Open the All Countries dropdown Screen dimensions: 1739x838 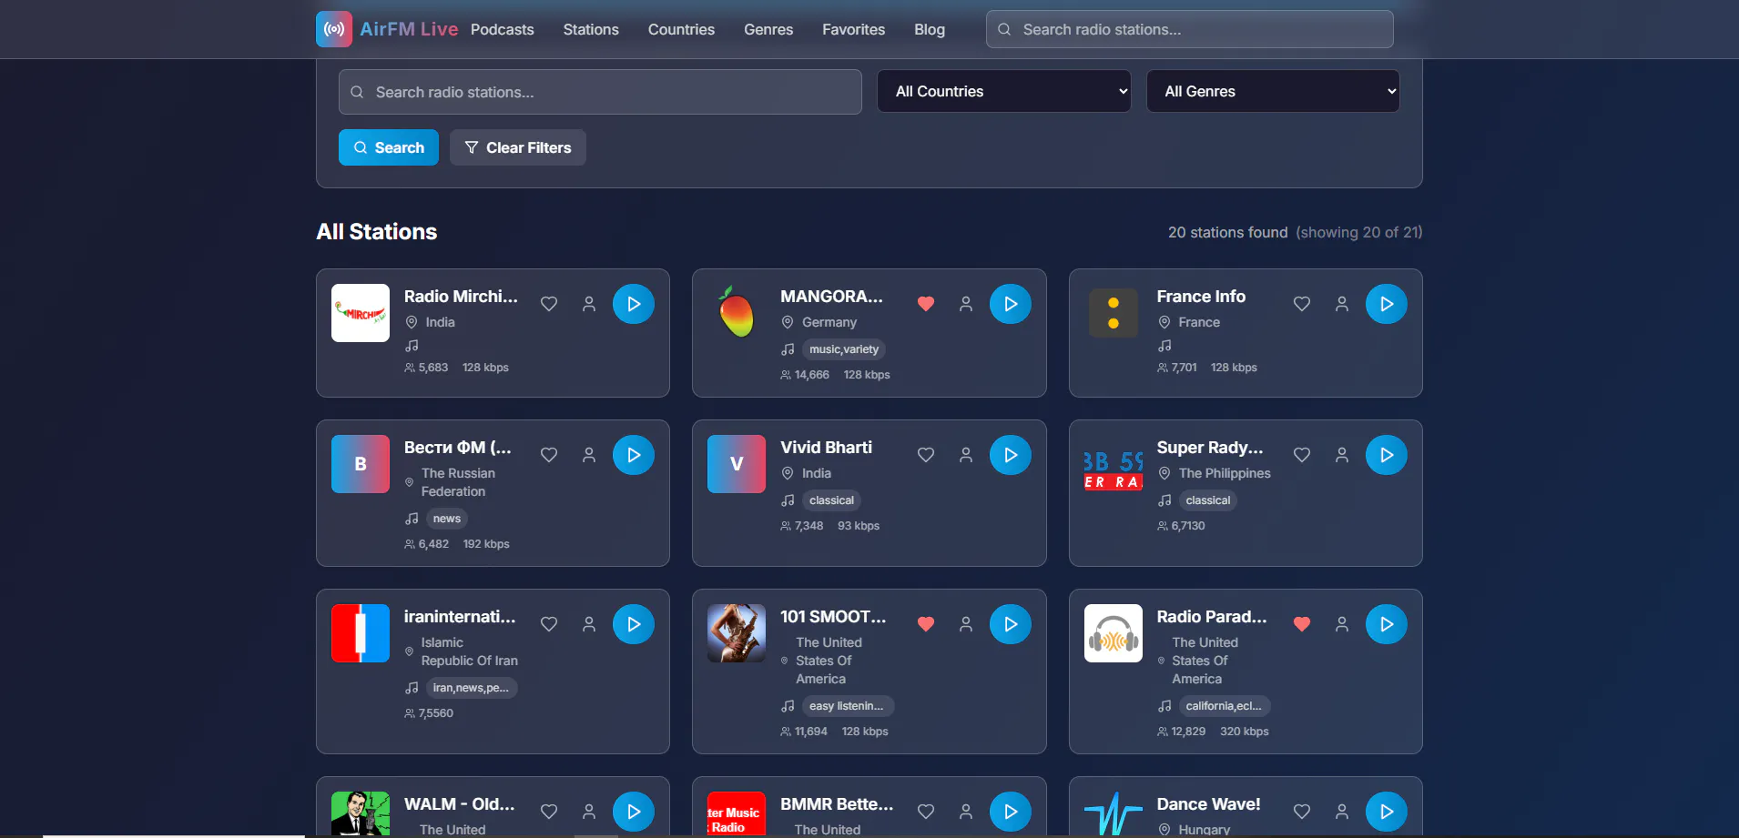[1004, 91]
